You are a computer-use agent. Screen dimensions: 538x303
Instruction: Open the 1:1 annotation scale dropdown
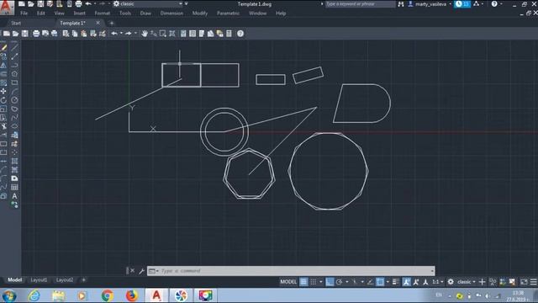tap(437, 282)
